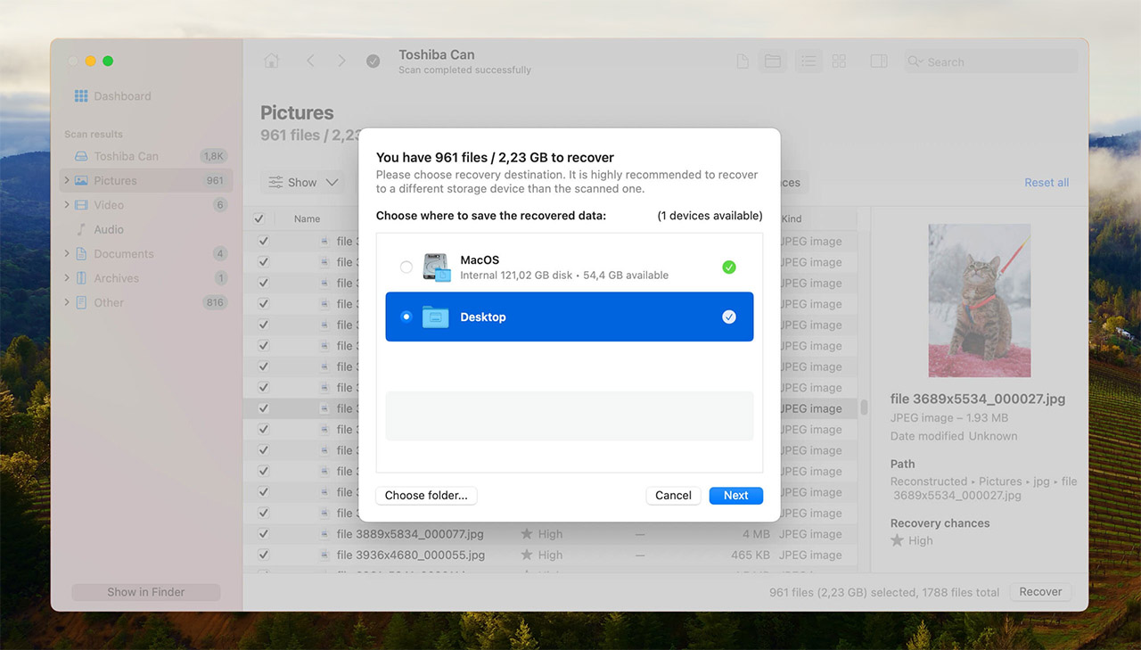Image resolution: width=1141 pixels, height=650 pixels.
Task: Go back with the left chevron
Action: point(310,61)
